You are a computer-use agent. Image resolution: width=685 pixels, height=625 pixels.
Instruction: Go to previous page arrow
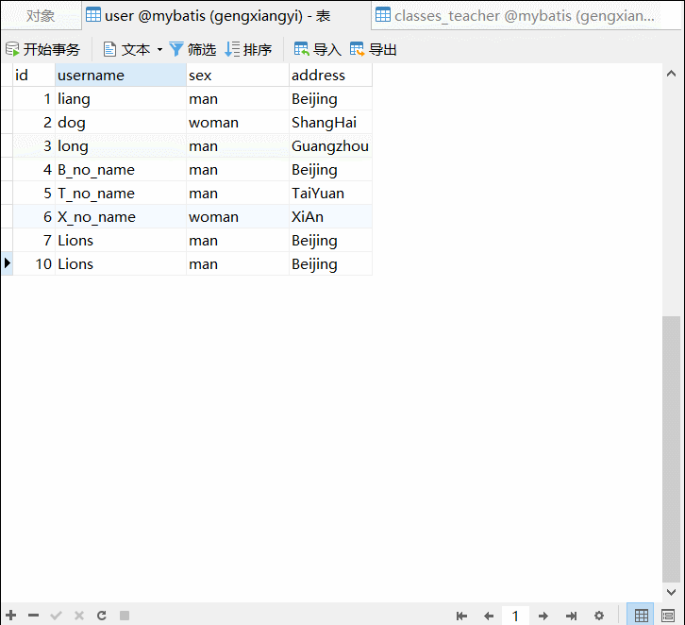pos(489,616)
